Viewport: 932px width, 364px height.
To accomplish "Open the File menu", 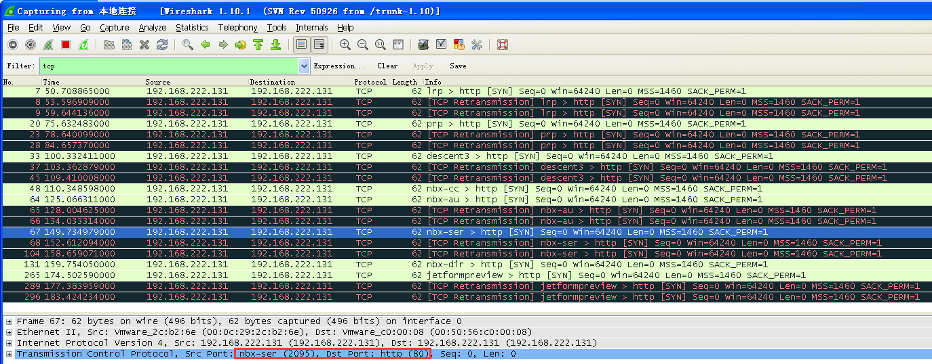I will (14, 28).
